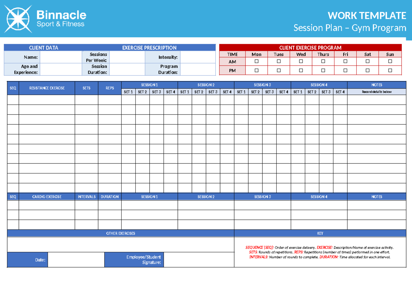Select the DURATION column header
Image resolution: width=412 pixels, height=291 pixels.
[x=110, y=197]
